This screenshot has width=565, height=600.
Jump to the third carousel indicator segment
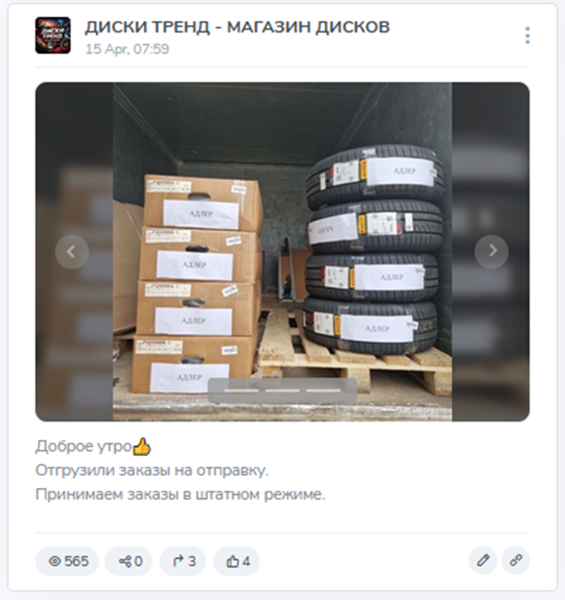324,391
